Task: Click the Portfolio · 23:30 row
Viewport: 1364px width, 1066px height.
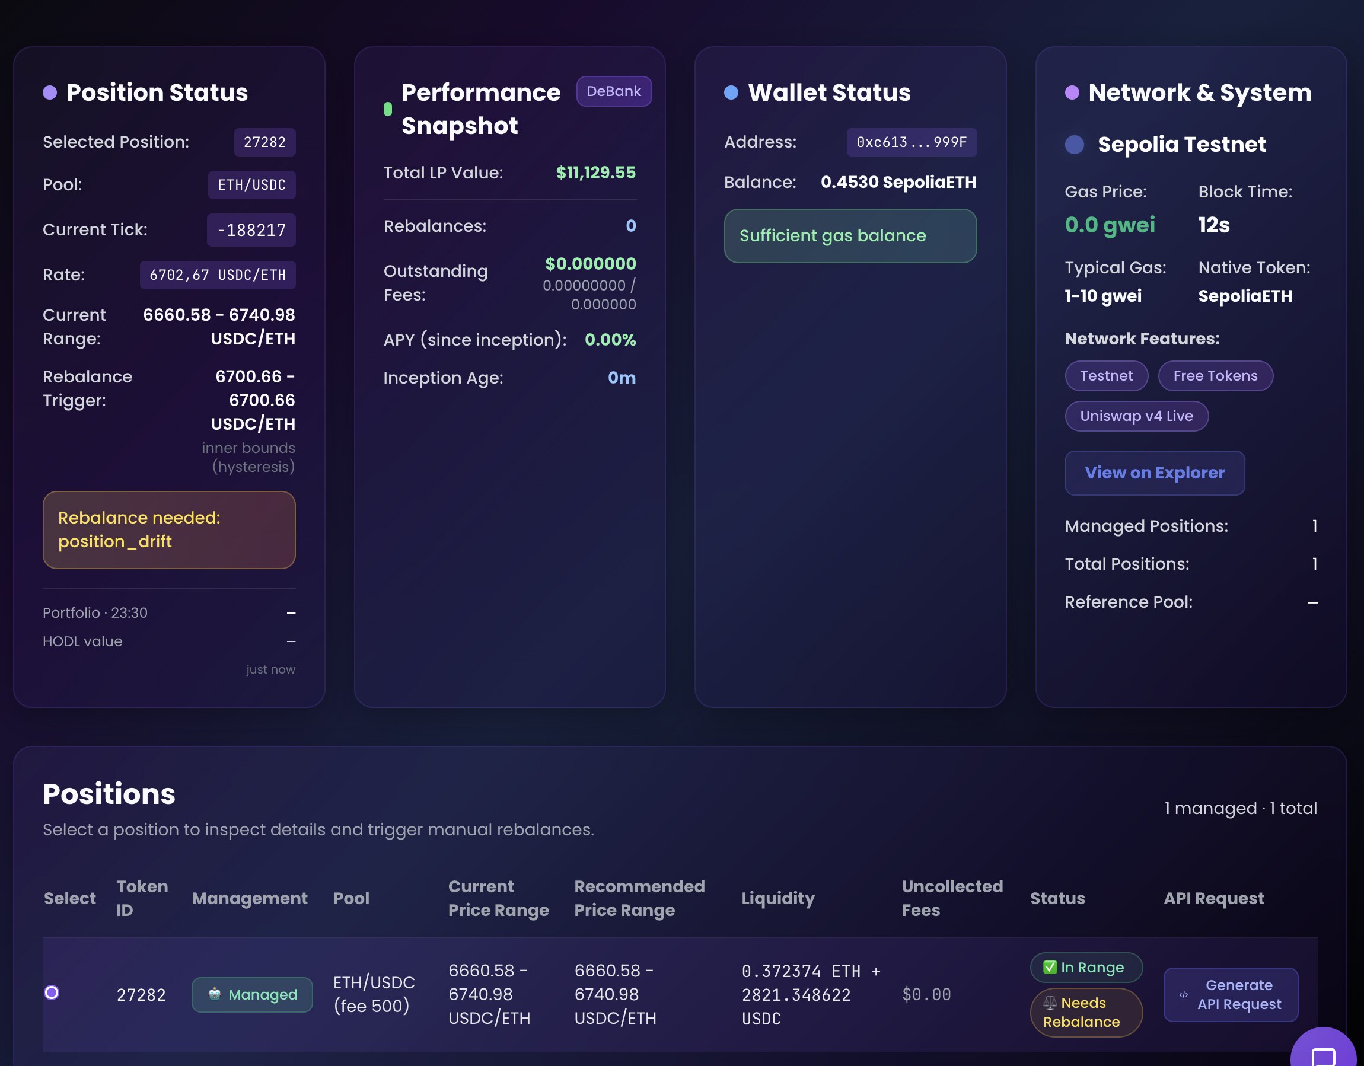Action: coord(168,612)
